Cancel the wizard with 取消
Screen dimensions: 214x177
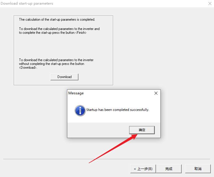pyautogui.click(x=198, y=169)
